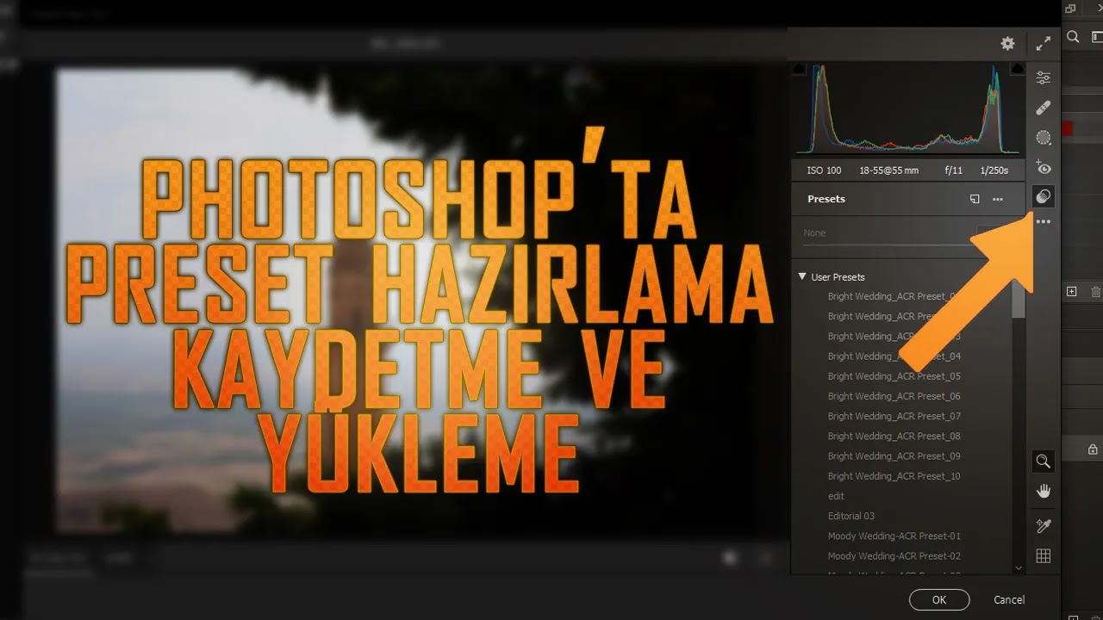Click the Cancel button
The image size is (1103, 620).
click(x=1009, y=600)
